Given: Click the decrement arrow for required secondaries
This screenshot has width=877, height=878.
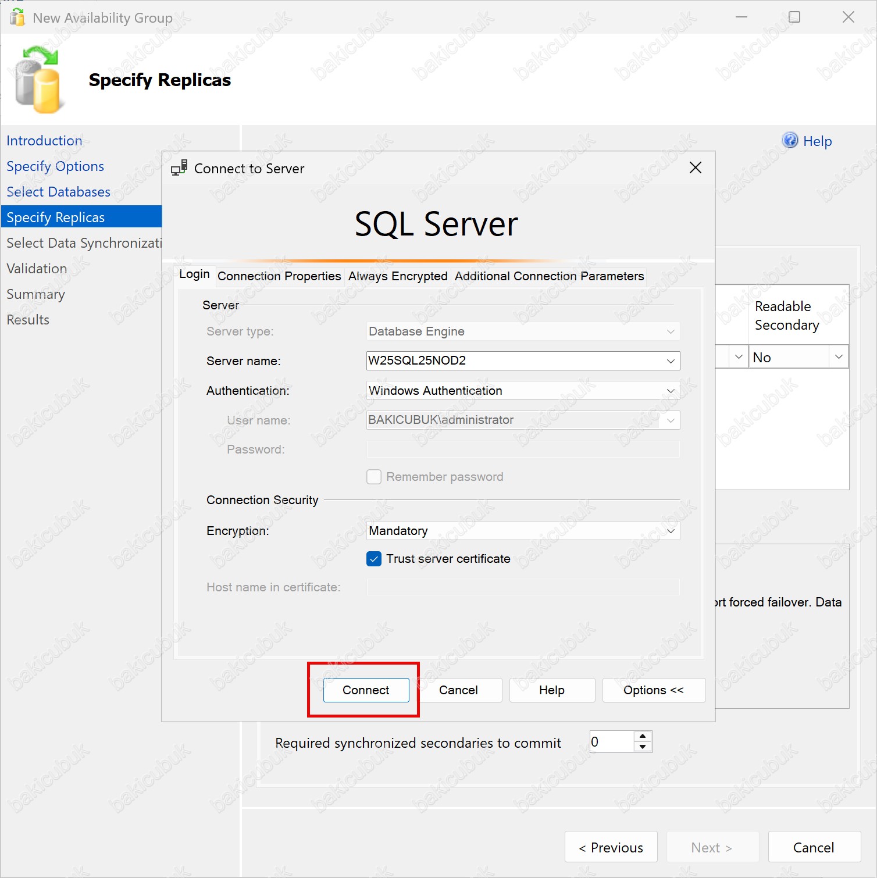Looking at the screenshot, I should 643,747.
